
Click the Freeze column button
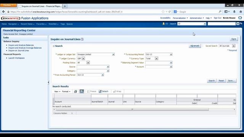click(91, 91)
